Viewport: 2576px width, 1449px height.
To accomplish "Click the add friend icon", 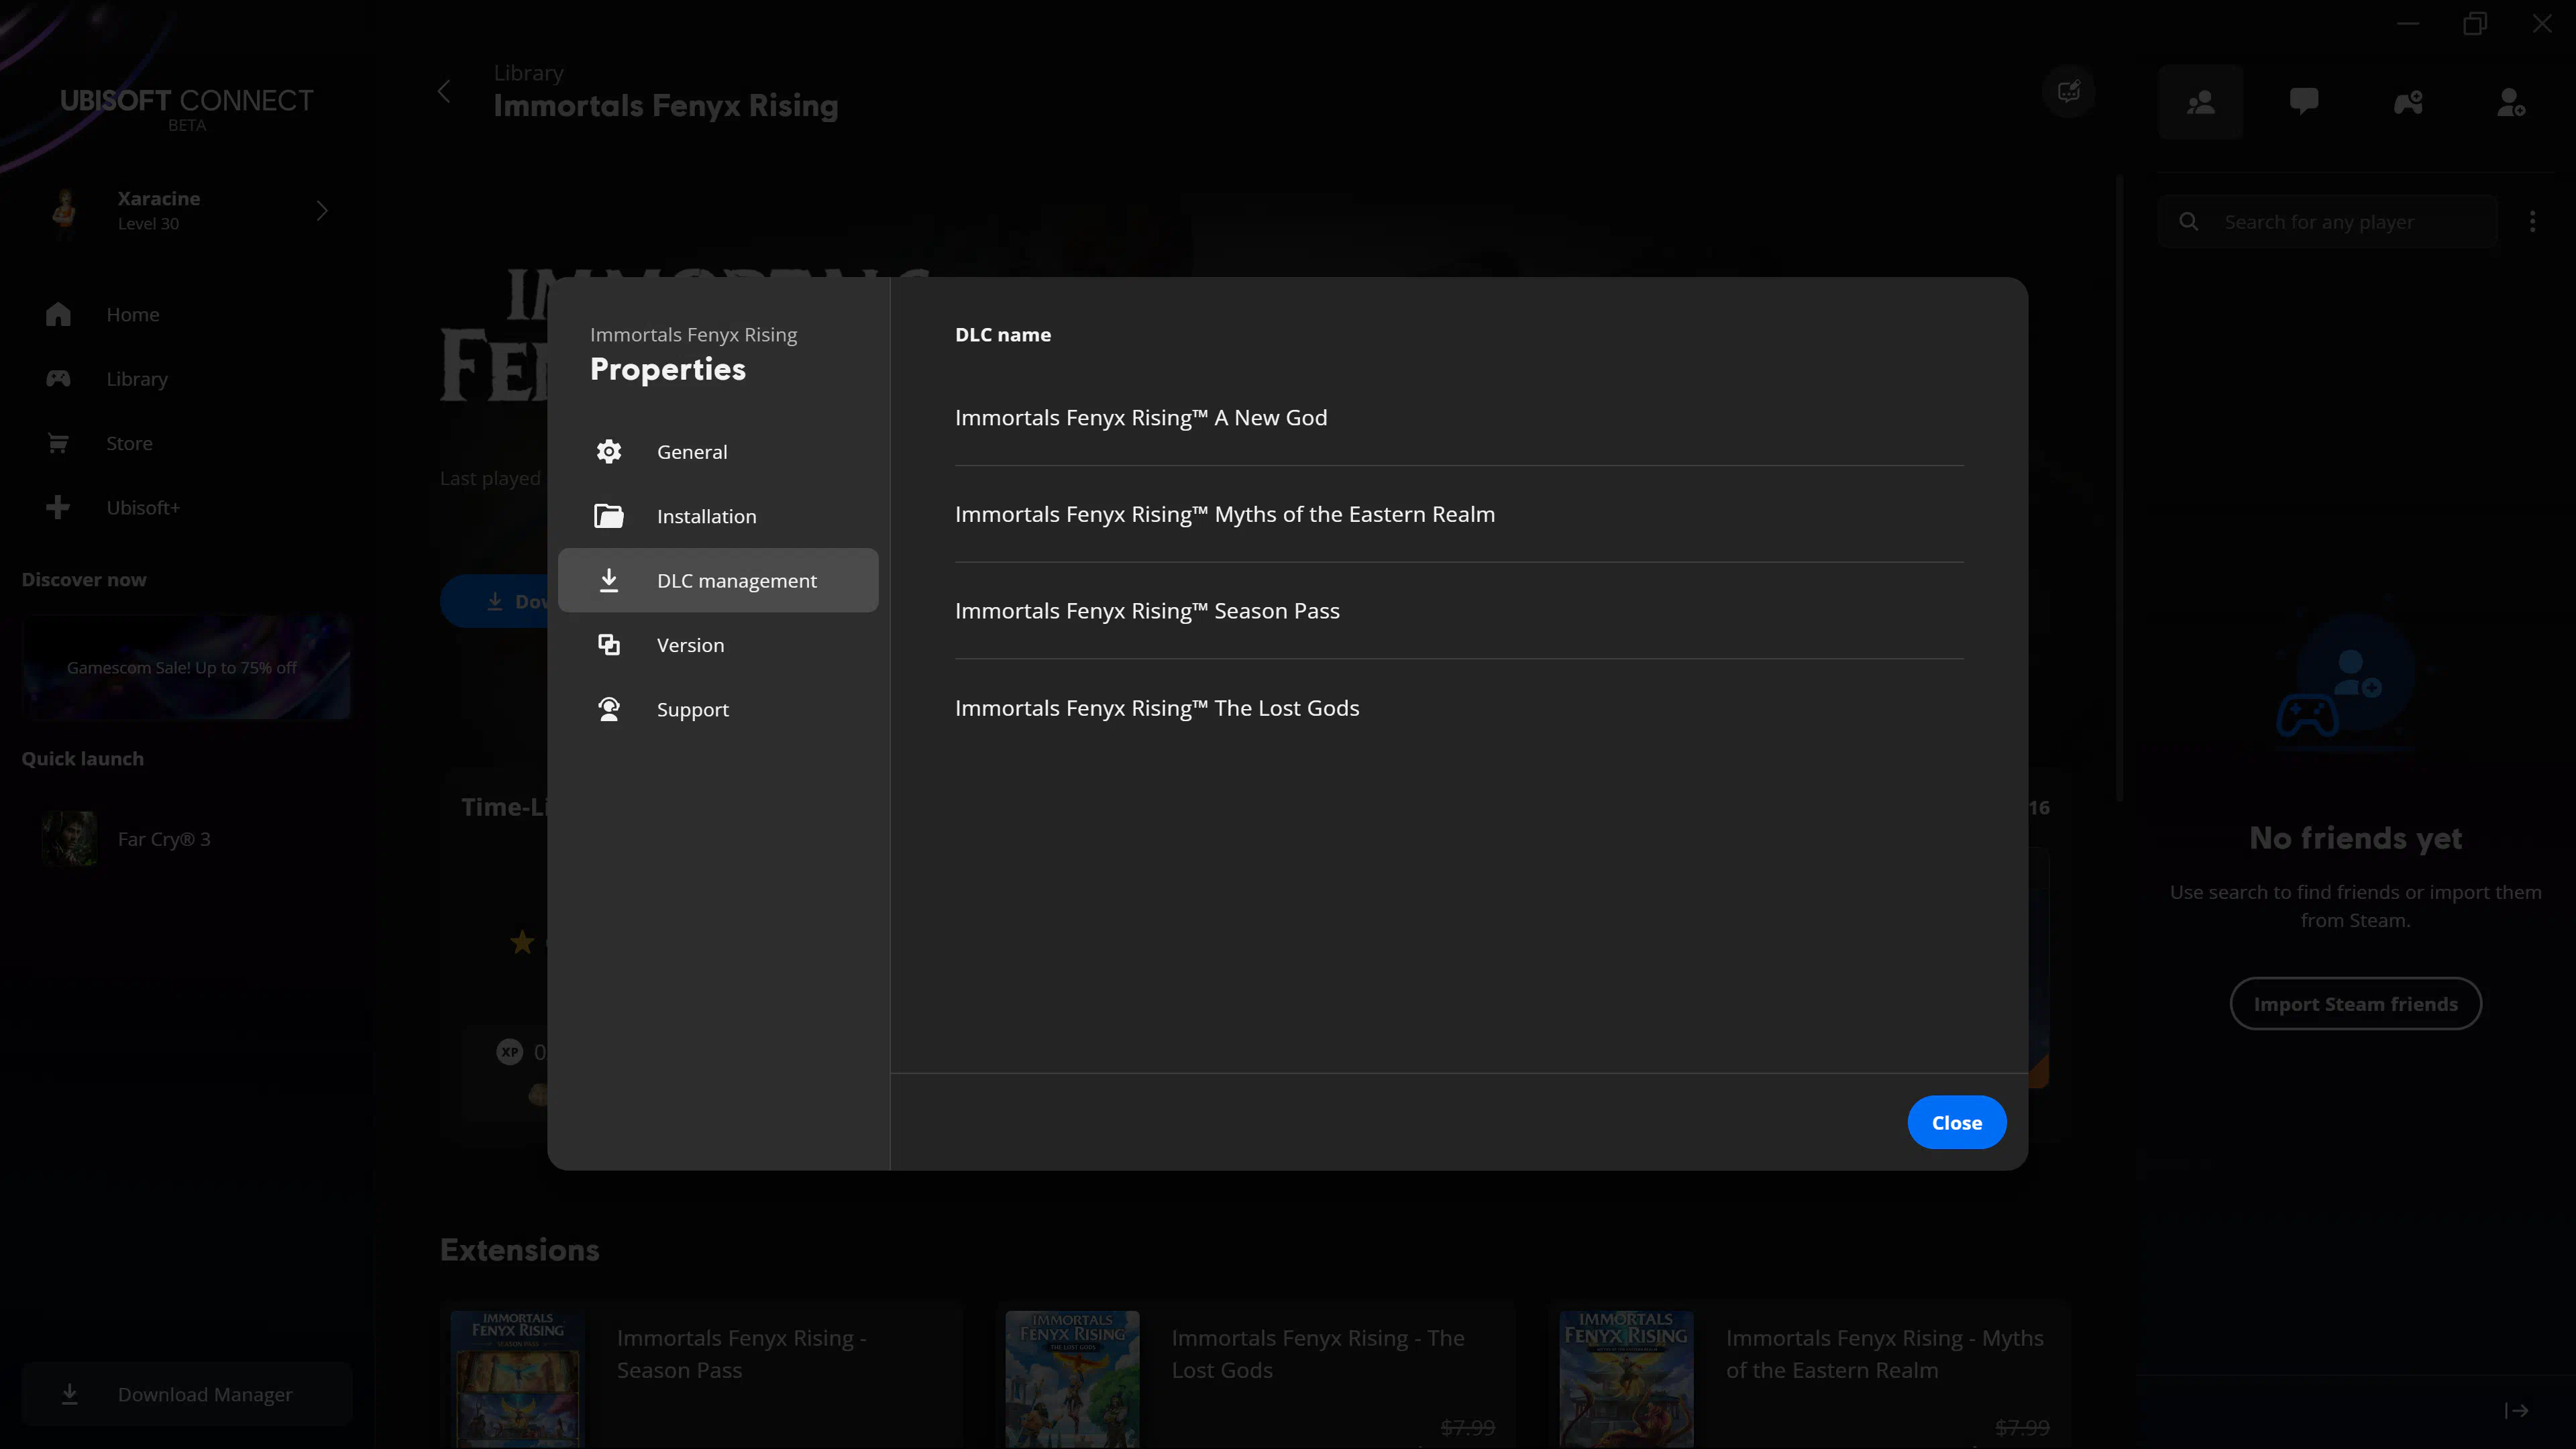I will pos(2510,102).
